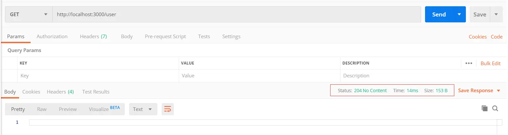Click the request URL input field

(x=236, y=14)
